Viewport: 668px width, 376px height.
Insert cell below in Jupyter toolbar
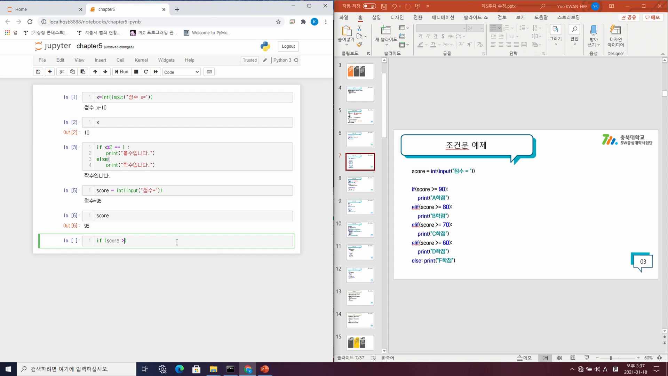pyautogui.click(x=50, y=72)
